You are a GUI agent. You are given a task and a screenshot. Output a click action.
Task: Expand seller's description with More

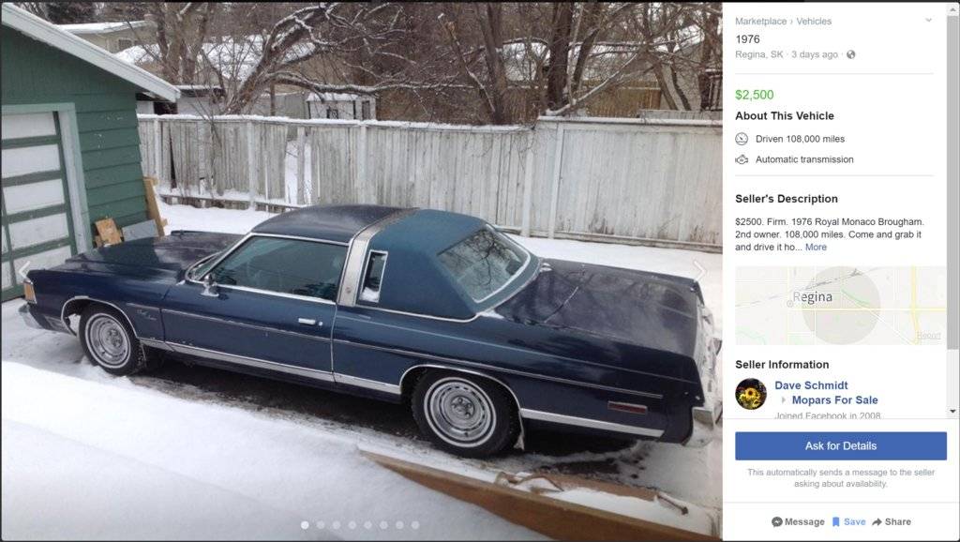point(816,247)
